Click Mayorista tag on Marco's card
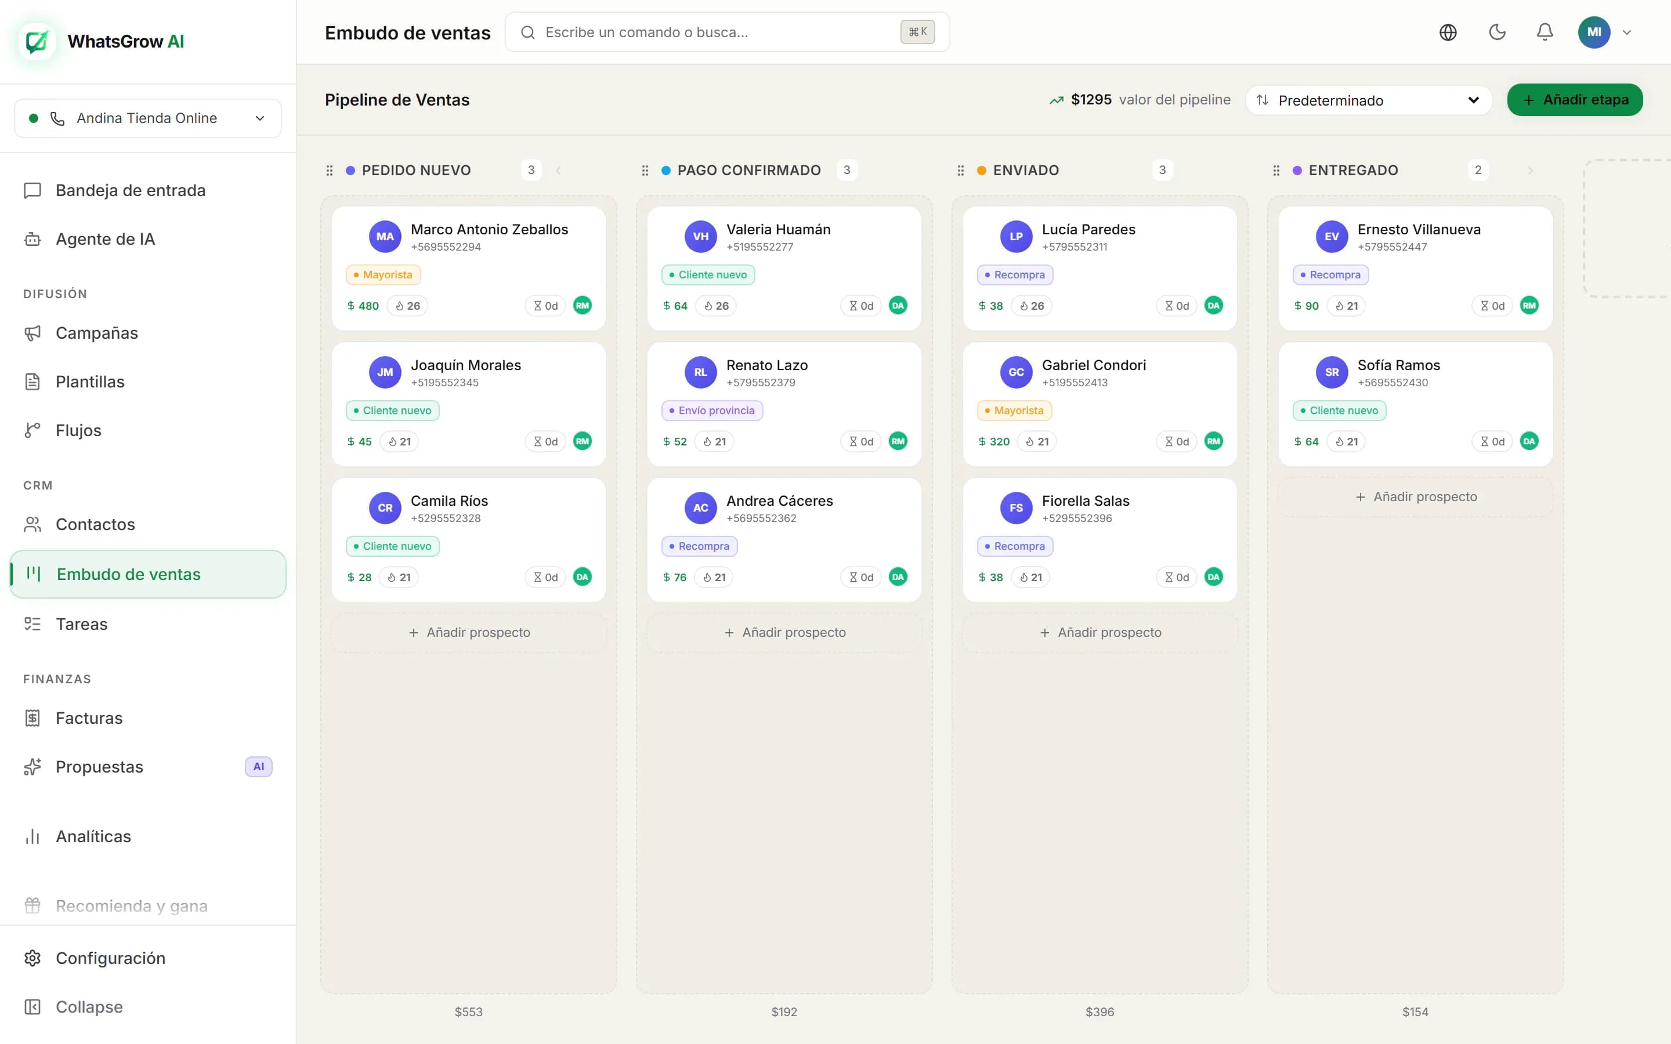Image resolution: width=1671 pixels, height=1044 pixels. [x=383, y=275]
